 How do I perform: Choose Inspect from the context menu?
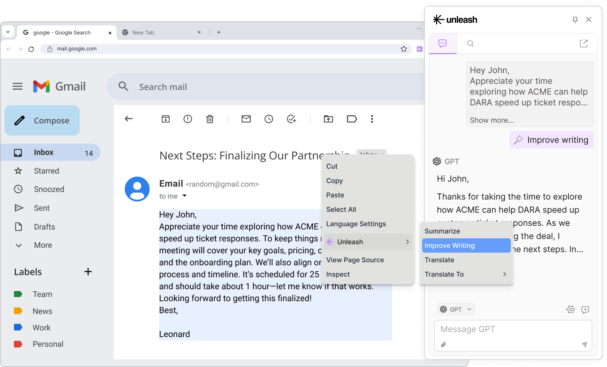(368, 274)
